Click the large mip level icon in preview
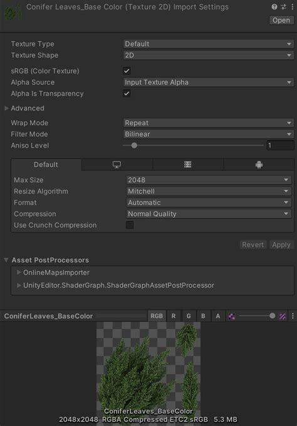Viewport: 297px width, 426px height. click(x=283, y=316)
